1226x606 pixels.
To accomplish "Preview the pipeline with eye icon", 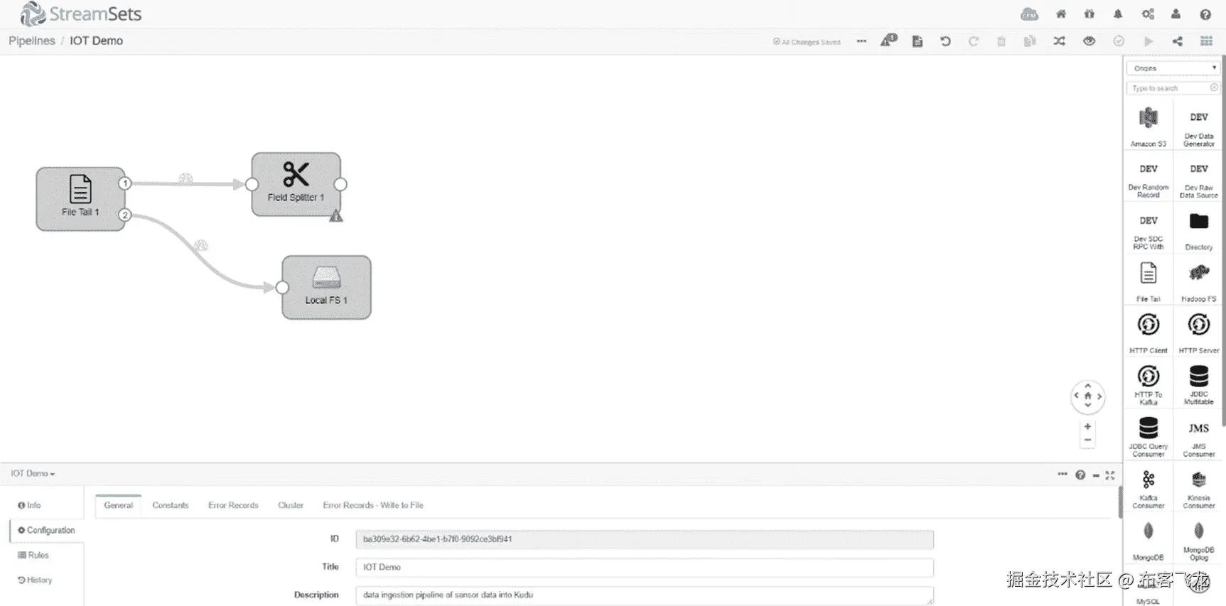I will [x=1089, y=41].
